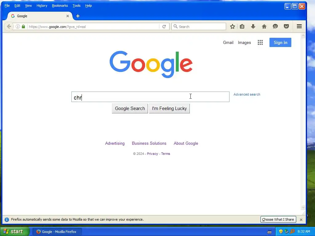The image size is (315, 236).
Task: Click the page scrollbar up arrow
Action: tap(303, 36)
